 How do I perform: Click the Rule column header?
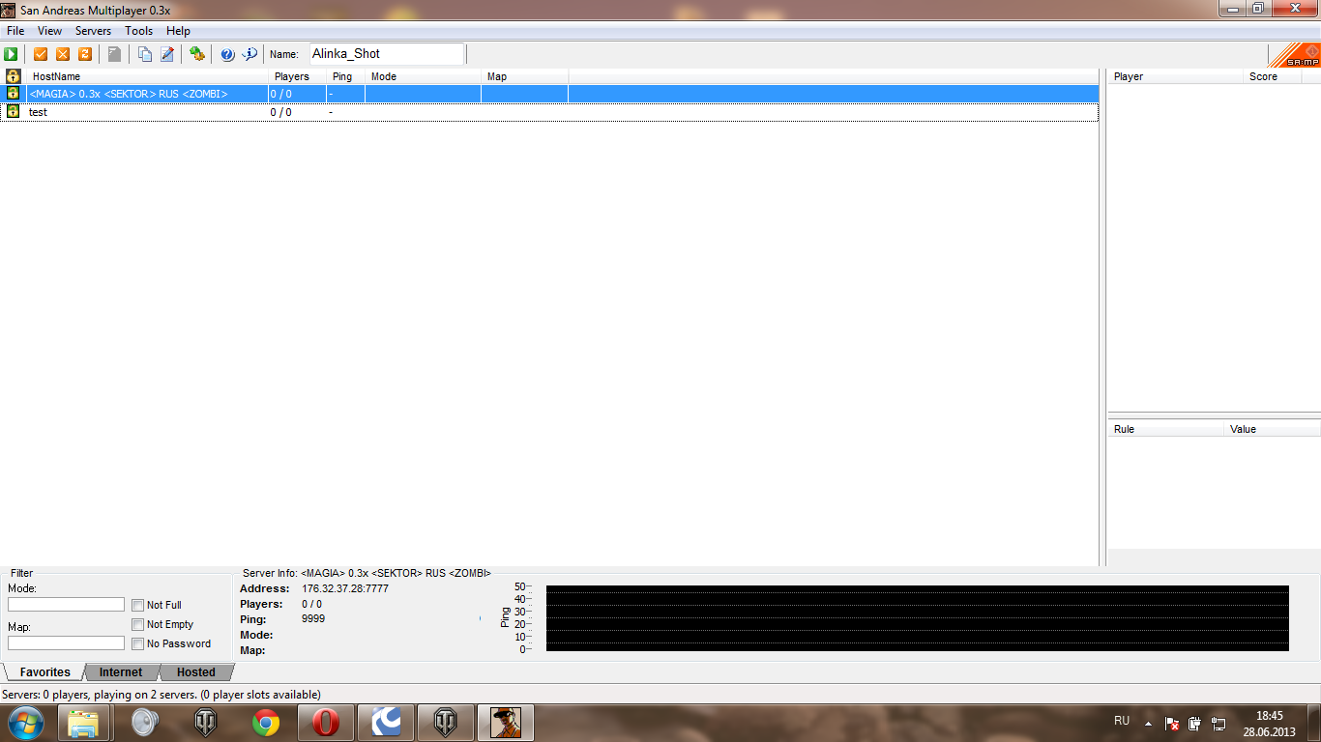tap(1165, 429)
